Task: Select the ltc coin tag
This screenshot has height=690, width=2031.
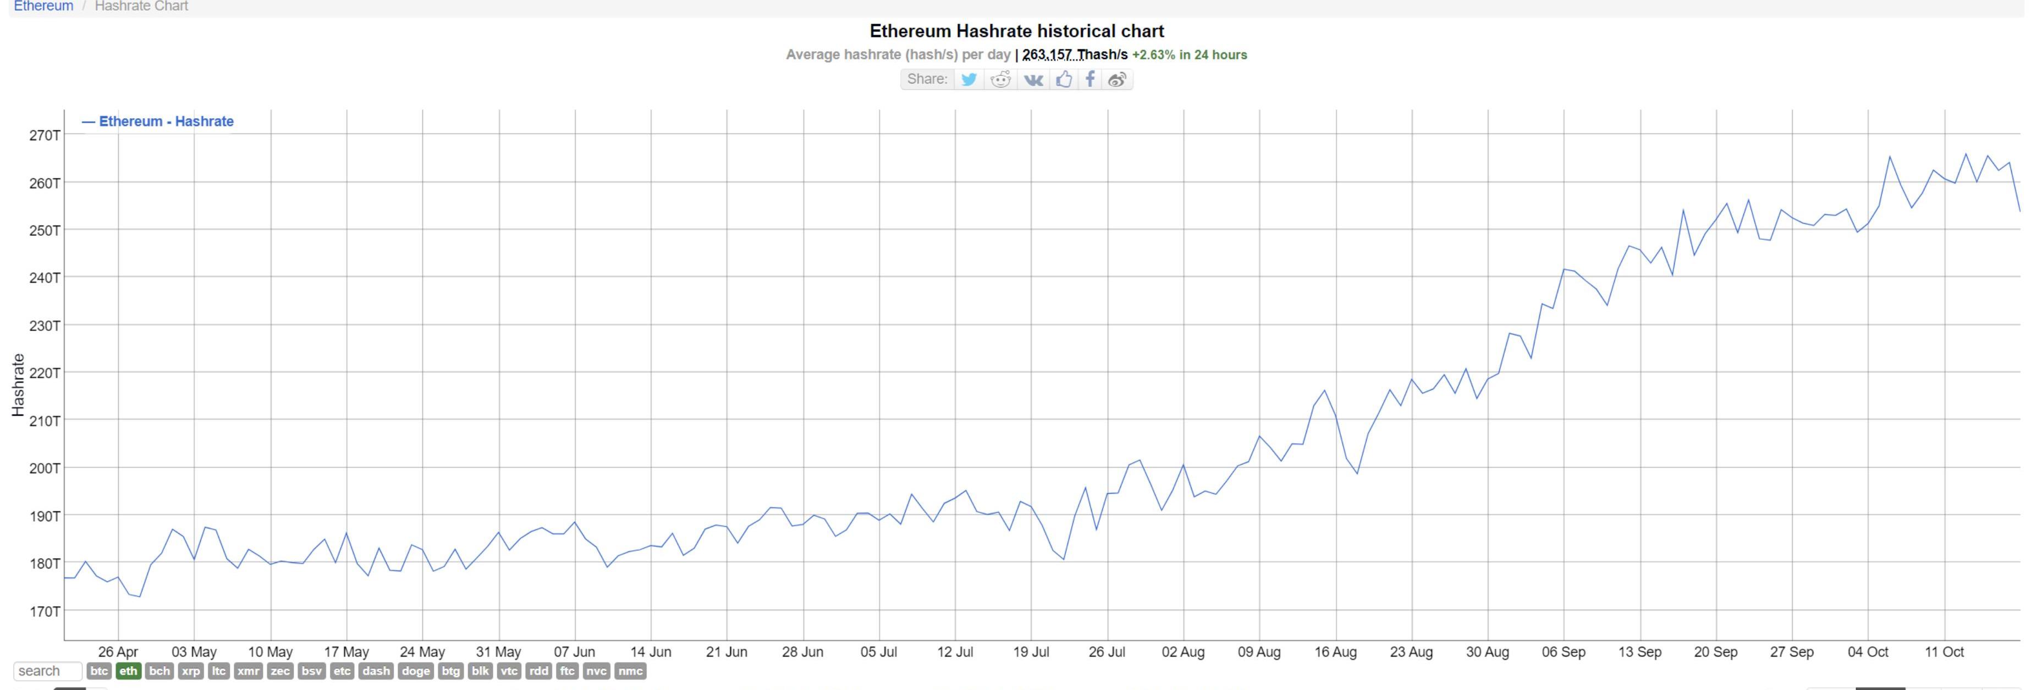Action: 218,671
